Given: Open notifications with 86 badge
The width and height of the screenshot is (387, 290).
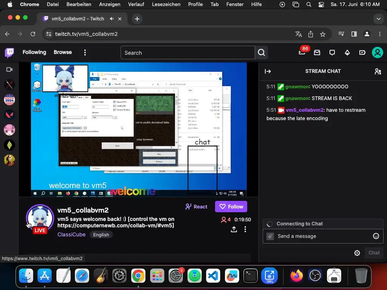Looking at the screenshot, I should point(302,52).
